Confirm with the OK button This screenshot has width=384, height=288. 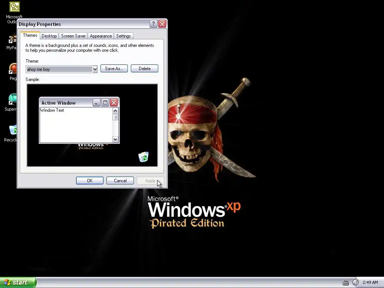90,180
